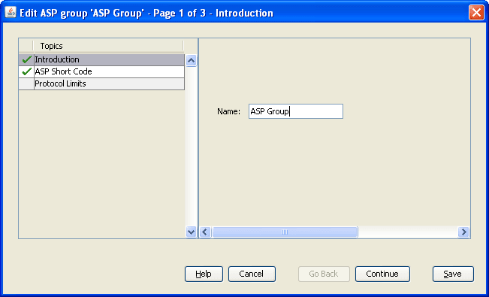Click the right panel scroll-left arrow
The height and width of the screenshot is (297, 489).
tap(204, 232)
